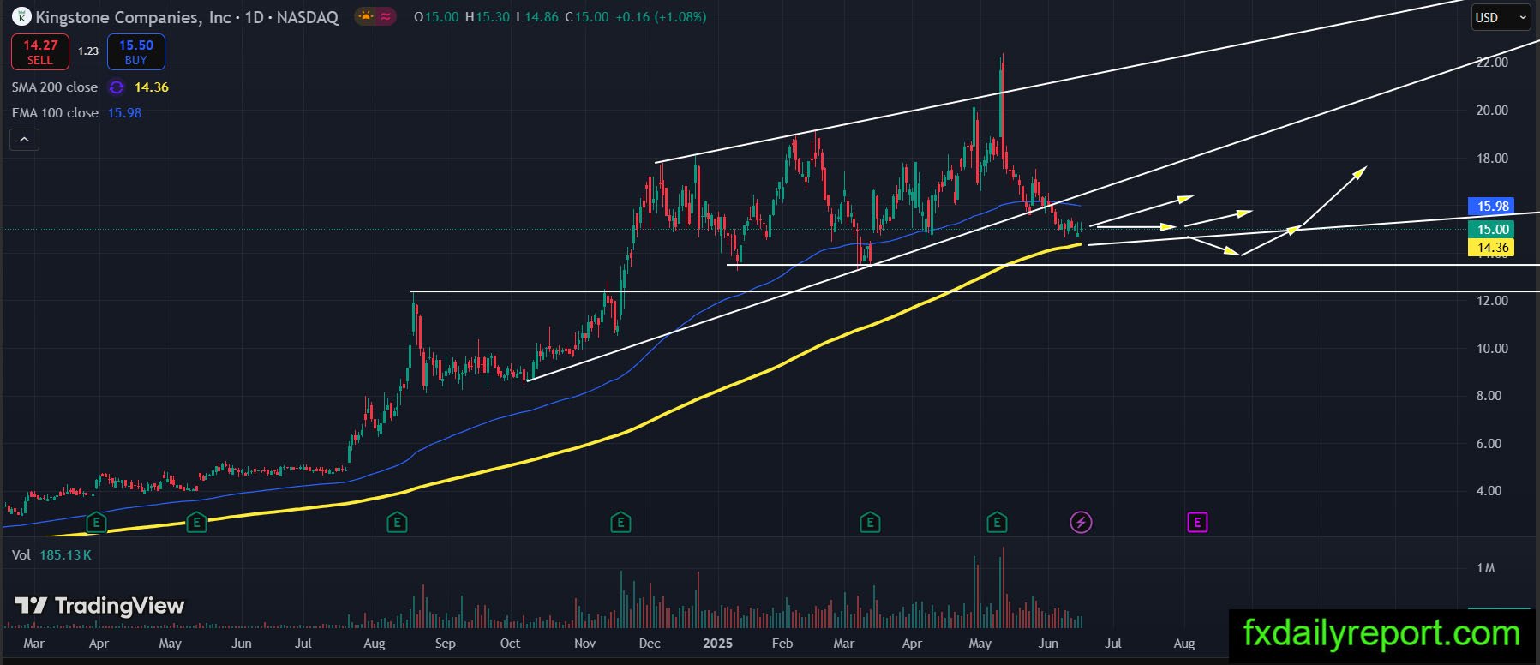Click the purple refresh icon beside SMA 200
This screenshot has width=1540, height=665.
[117, 87]
